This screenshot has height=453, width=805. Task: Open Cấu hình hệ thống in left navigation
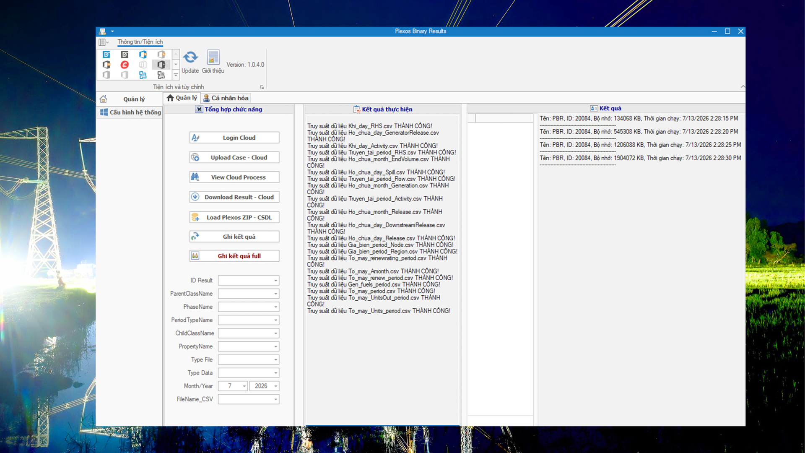pyautogui.click(x=130, y=112)
